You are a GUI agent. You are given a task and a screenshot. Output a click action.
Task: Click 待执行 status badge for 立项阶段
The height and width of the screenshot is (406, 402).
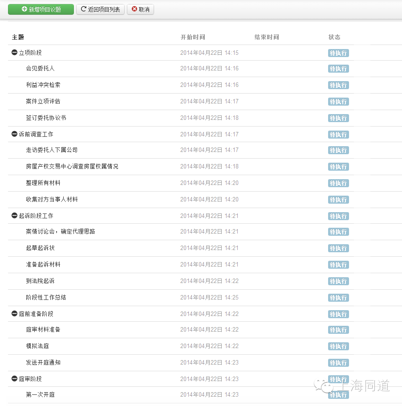tap(338, 53)
